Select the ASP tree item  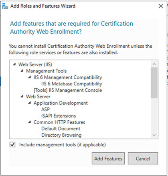(45, 109)
